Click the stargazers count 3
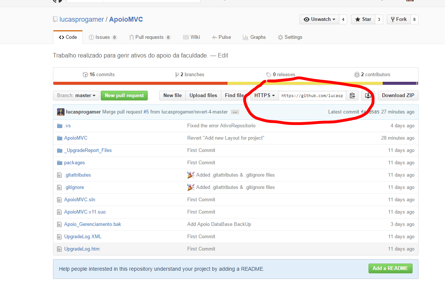The image size is (445, 292). tap(379, 19)
